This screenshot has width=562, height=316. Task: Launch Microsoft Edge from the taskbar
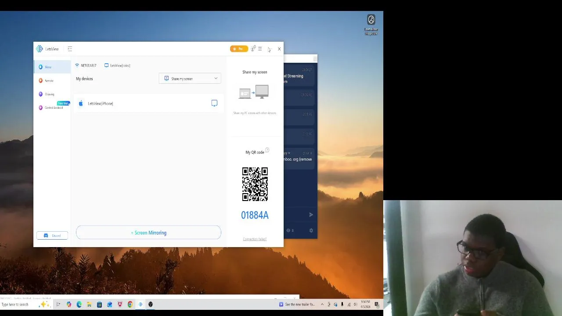(x=79, y=305)
